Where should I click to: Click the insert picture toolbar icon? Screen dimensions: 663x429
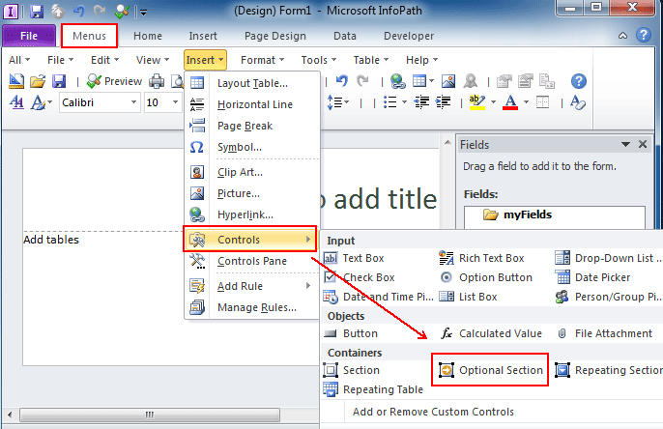point(448,81)
